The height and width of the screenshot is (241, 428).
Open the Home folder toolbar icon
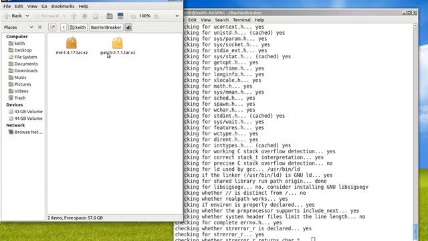(x=110, y=16)
